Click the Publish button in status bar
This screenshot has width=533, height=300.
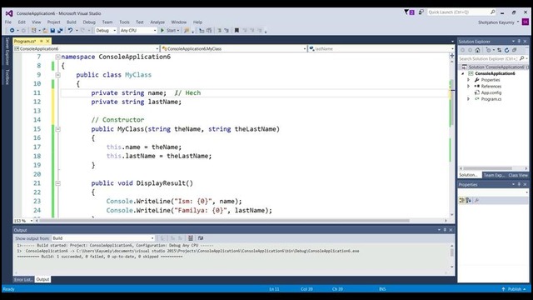coord(514,289)
